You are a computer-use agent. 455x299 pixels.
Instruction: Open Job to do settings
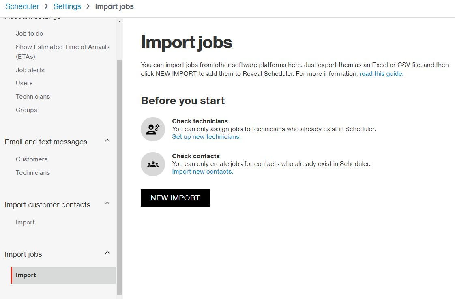[x=29, y=34]
